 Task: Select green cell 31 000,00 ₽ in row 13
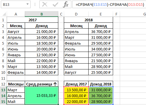tap(101, 90)
